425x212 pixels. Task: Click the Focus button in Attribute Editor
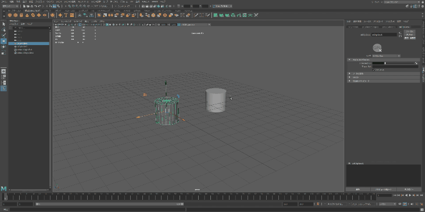tap(410, 31)
